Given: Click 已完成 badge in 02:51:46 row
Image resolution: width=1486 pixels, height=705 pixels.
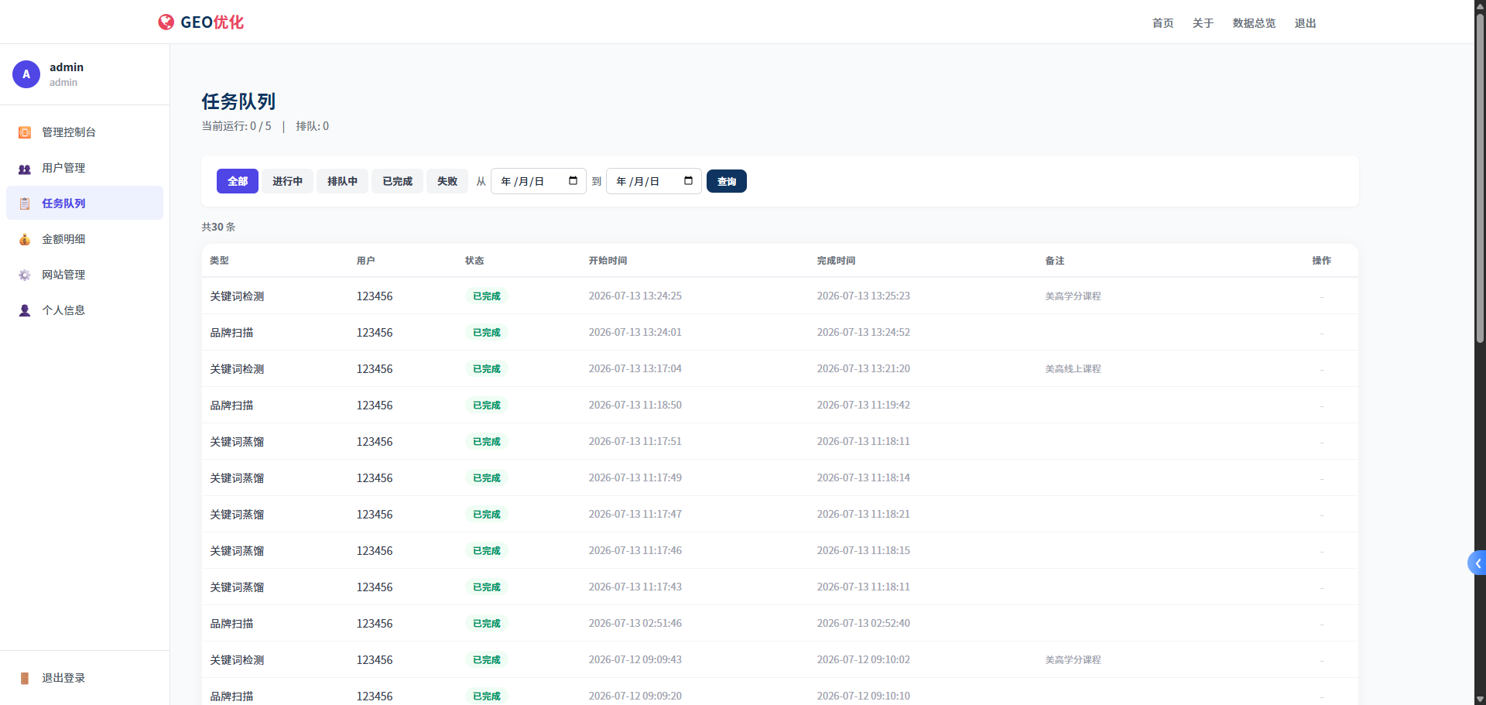Looking at the screenshot, I should tap(487, 624).
